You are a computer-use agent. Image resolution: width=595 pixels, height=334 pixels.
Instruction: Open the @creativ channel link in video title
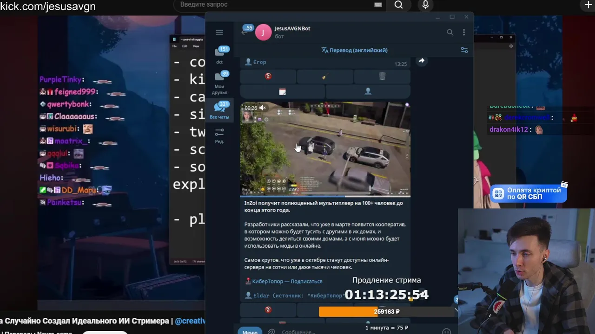190,321
